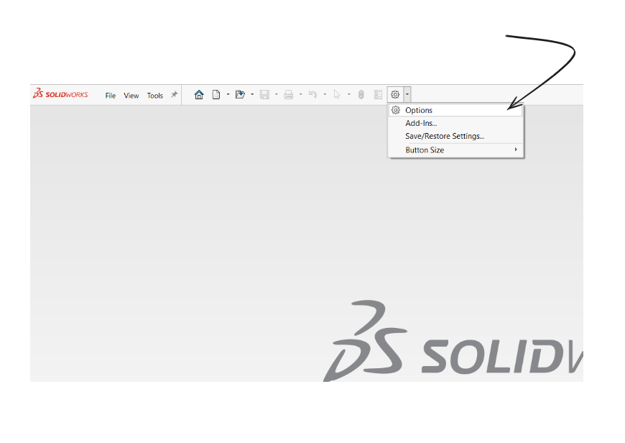The height and width of the screenshot is (443, 625).
Task: Click the Home welcome icon
Action: (x=199, y=95)
